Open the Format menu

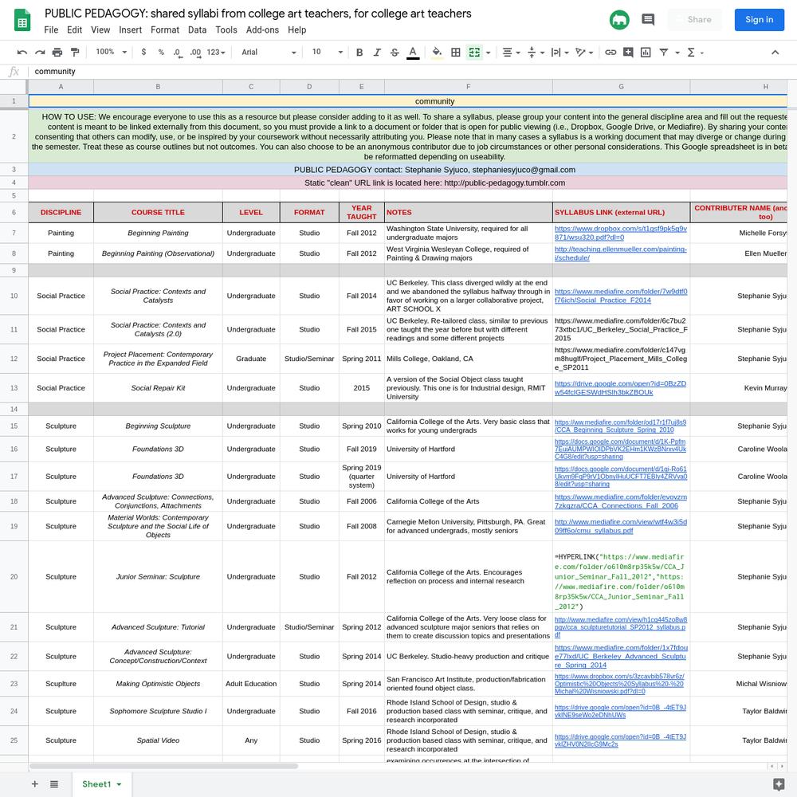pos(165,30)
